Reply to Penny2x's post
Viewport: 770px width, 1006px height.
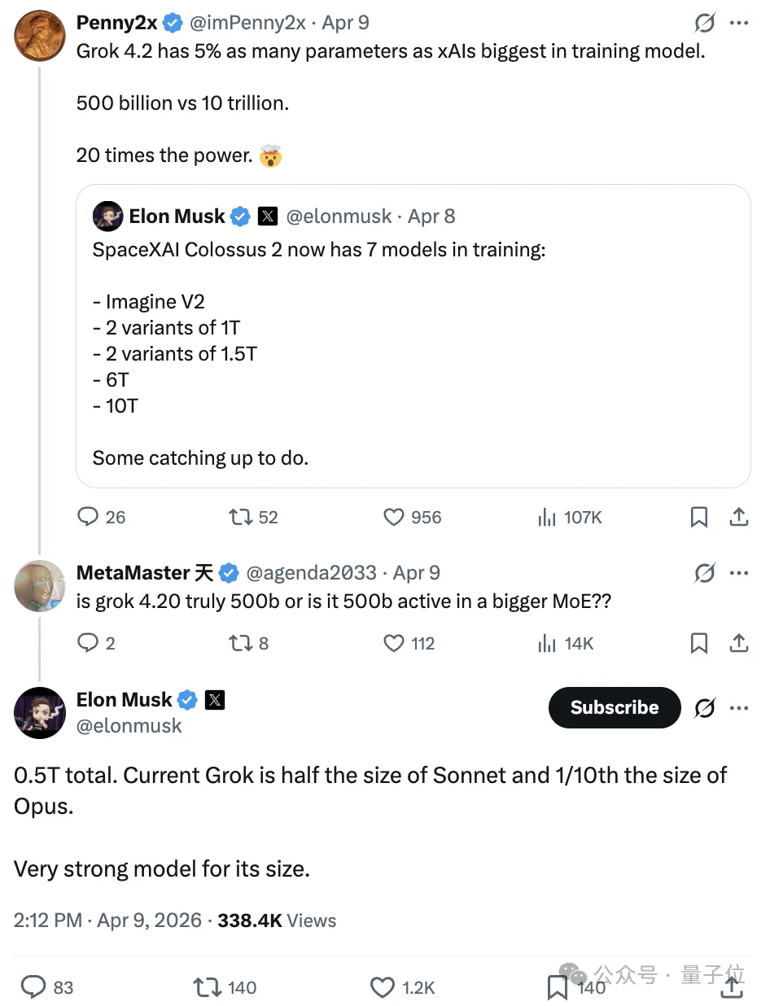(x=88, y=517)
